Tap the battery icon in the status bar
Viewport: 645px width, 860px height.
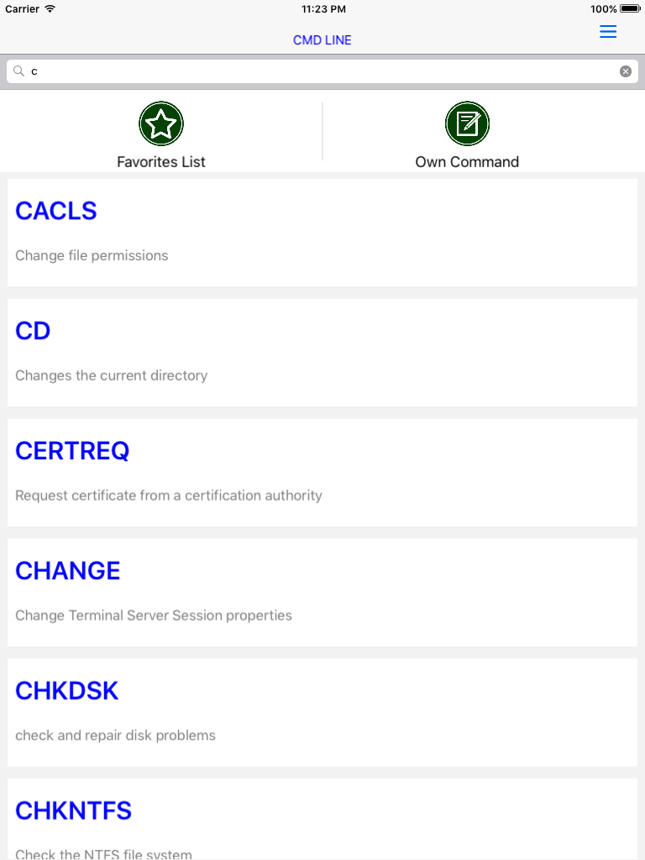click(628, 9)
